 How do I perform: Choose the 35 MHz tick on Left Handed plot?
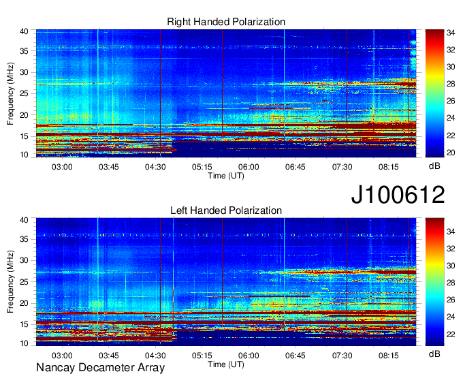pos(24,239)
